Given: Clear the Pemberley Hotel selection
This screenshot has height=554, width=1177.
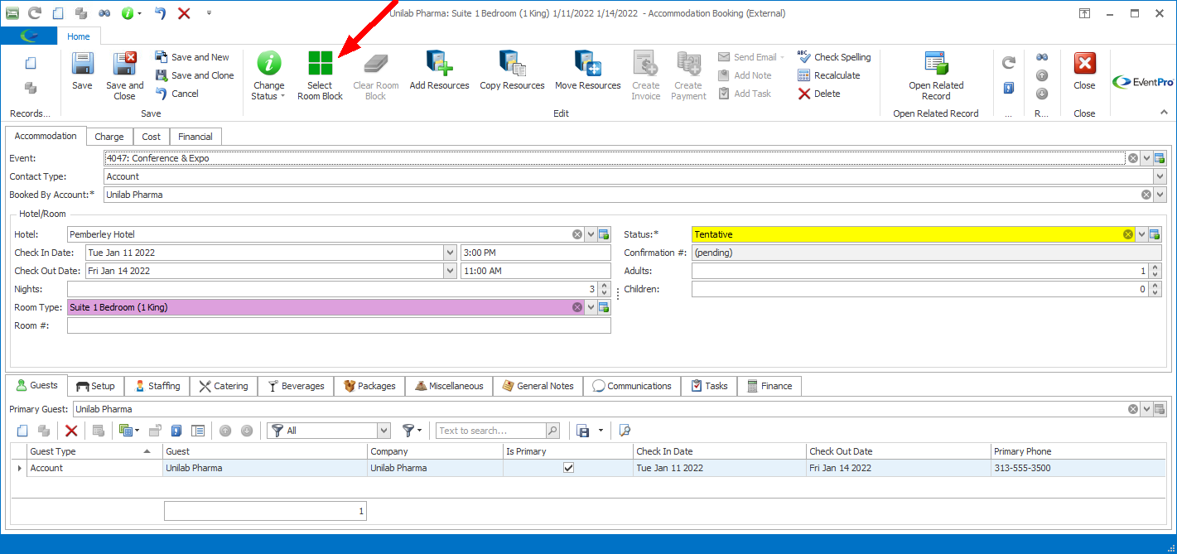Looking at the screenshot, I should (x=577, y=234).
